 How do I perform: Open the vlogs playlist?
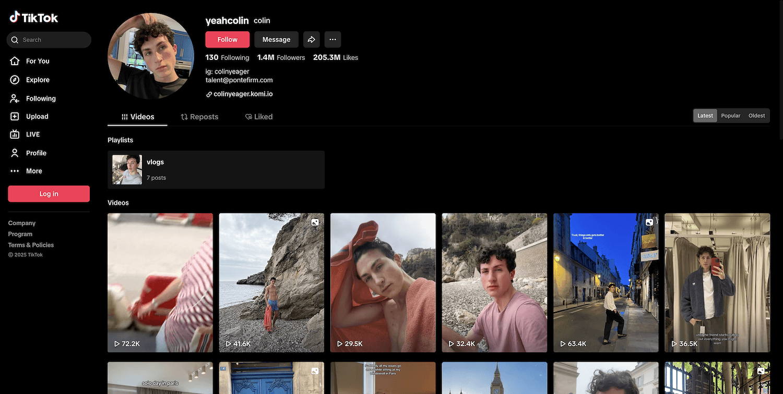tap(216, 170)
